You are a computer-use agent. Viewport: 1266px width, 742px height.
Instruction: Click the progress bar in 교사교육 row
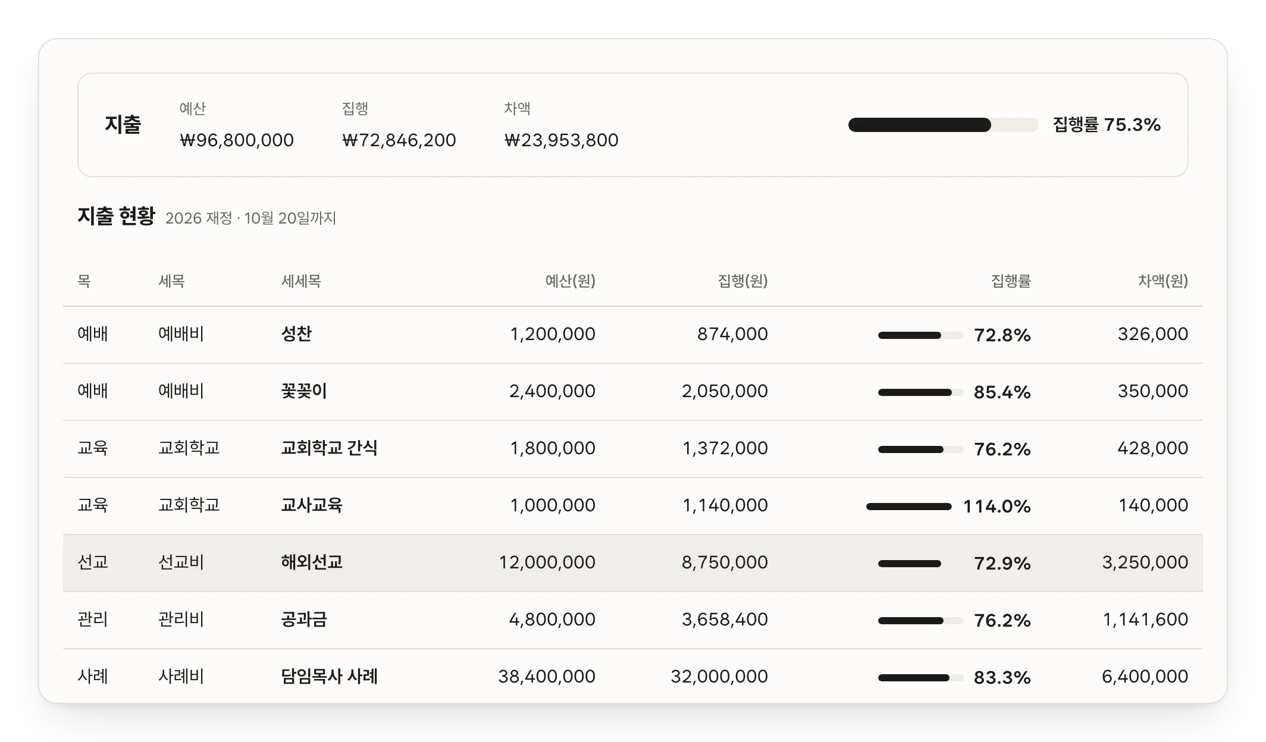pyautogui.click(x=909, y=507)
